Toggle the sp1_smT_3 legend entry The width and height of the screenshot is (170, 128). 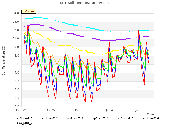73,118
